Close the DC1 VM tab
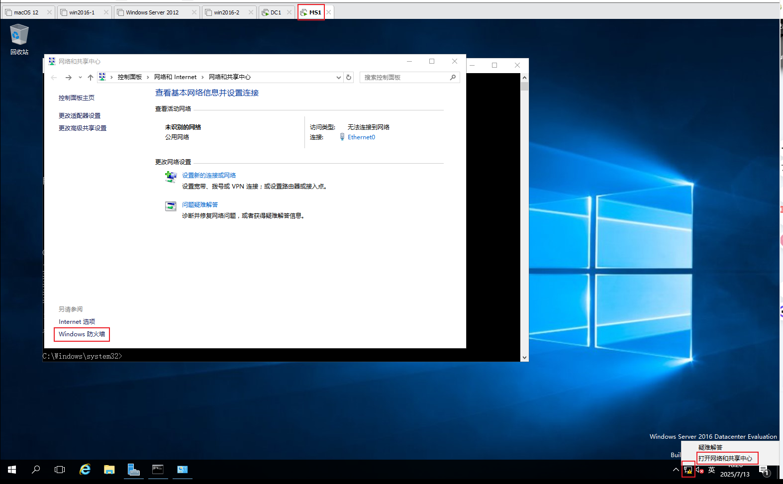Screen dimensions: 783x484 289,12
